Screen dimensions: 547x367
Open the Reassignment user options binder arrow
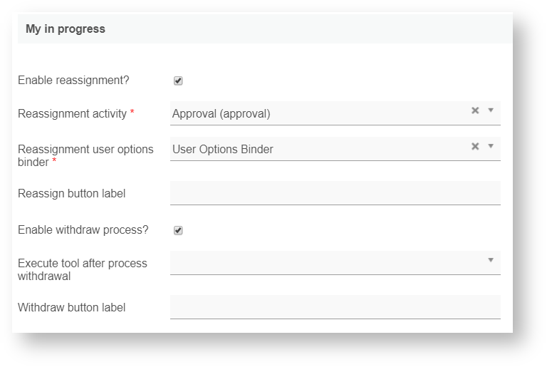coord(491,146)
